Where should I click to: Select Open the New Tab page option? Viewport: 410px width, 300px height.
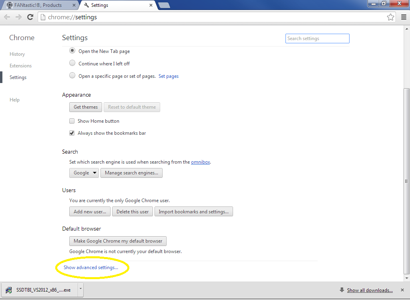point(72,51)
